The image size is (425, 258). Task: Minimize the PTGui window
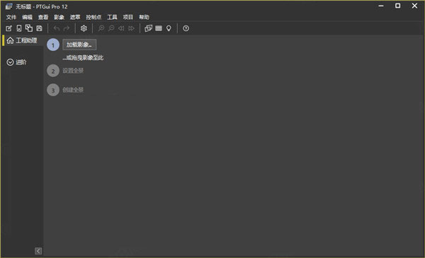381,6
